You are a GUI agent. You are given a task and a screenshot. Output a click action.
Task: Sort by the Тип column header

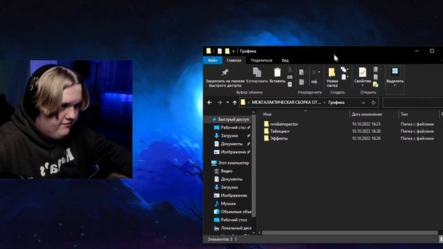point(404,114)
